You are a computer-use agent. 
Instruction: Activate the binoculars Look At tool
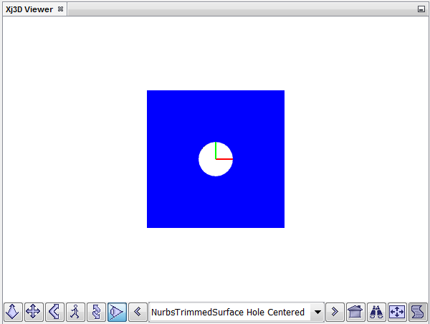(x=376, y=312)
